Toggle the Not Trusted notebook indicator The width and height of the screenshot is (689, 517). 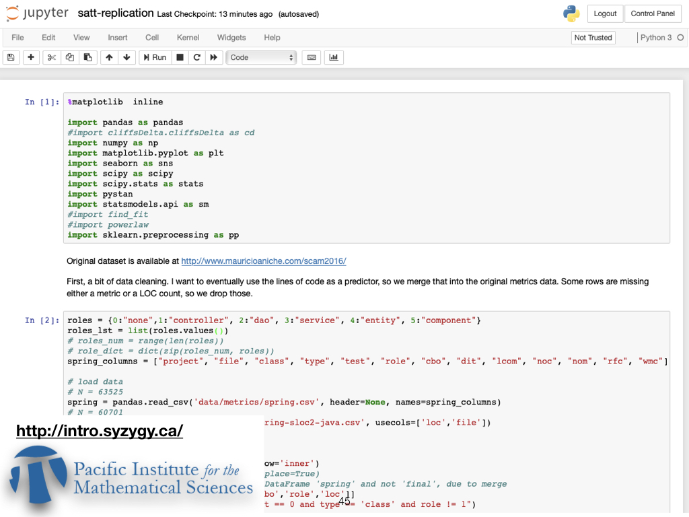pos(593,38)
